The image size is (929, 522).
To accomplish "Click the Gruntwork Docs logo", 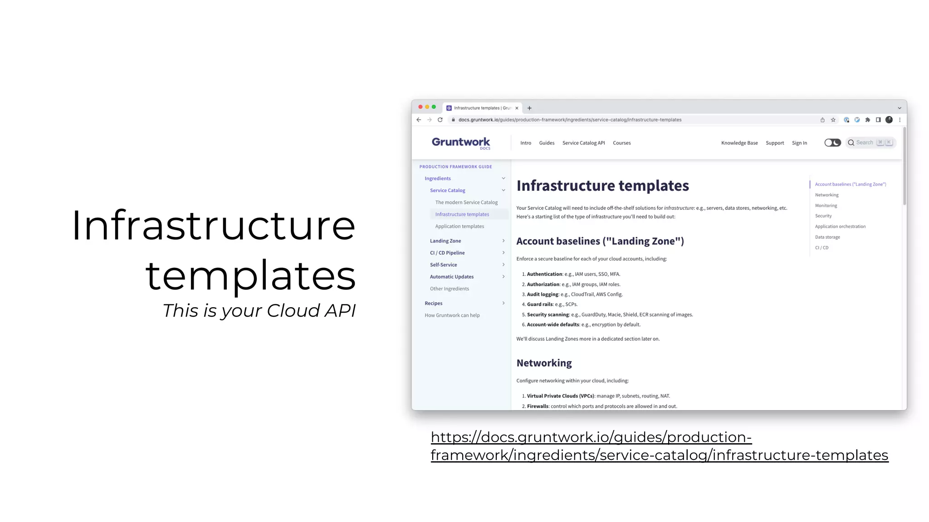I will pos(461,143).
